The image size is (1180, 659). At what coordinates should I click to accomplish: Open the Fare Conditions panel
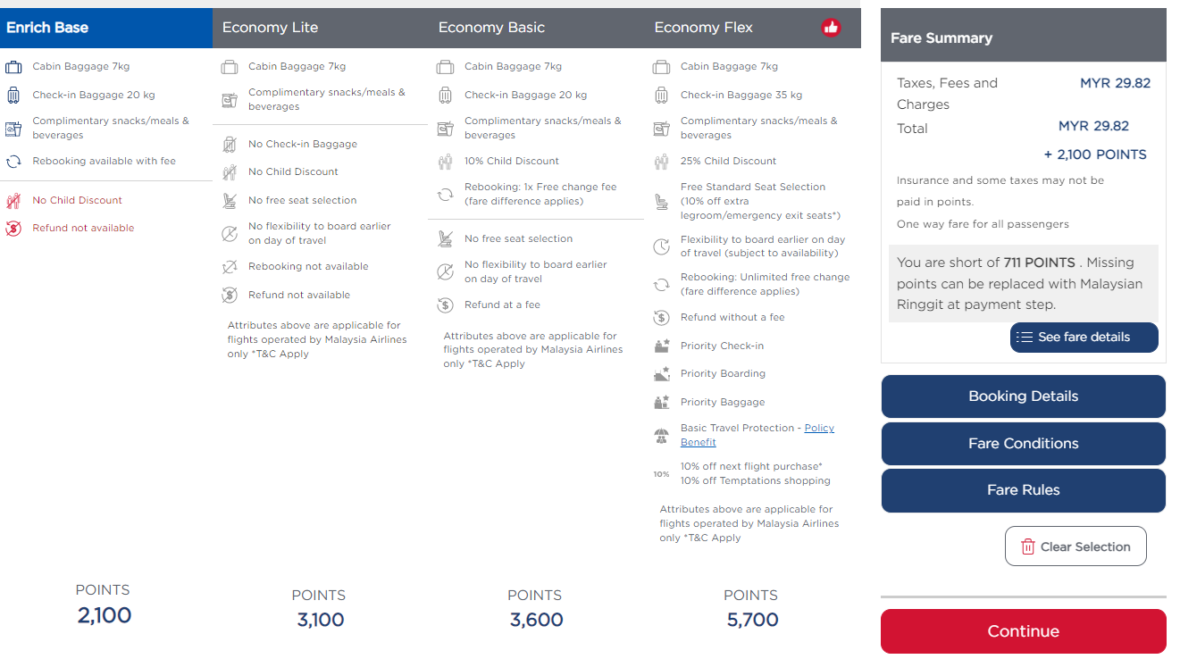click(1023, 443)
